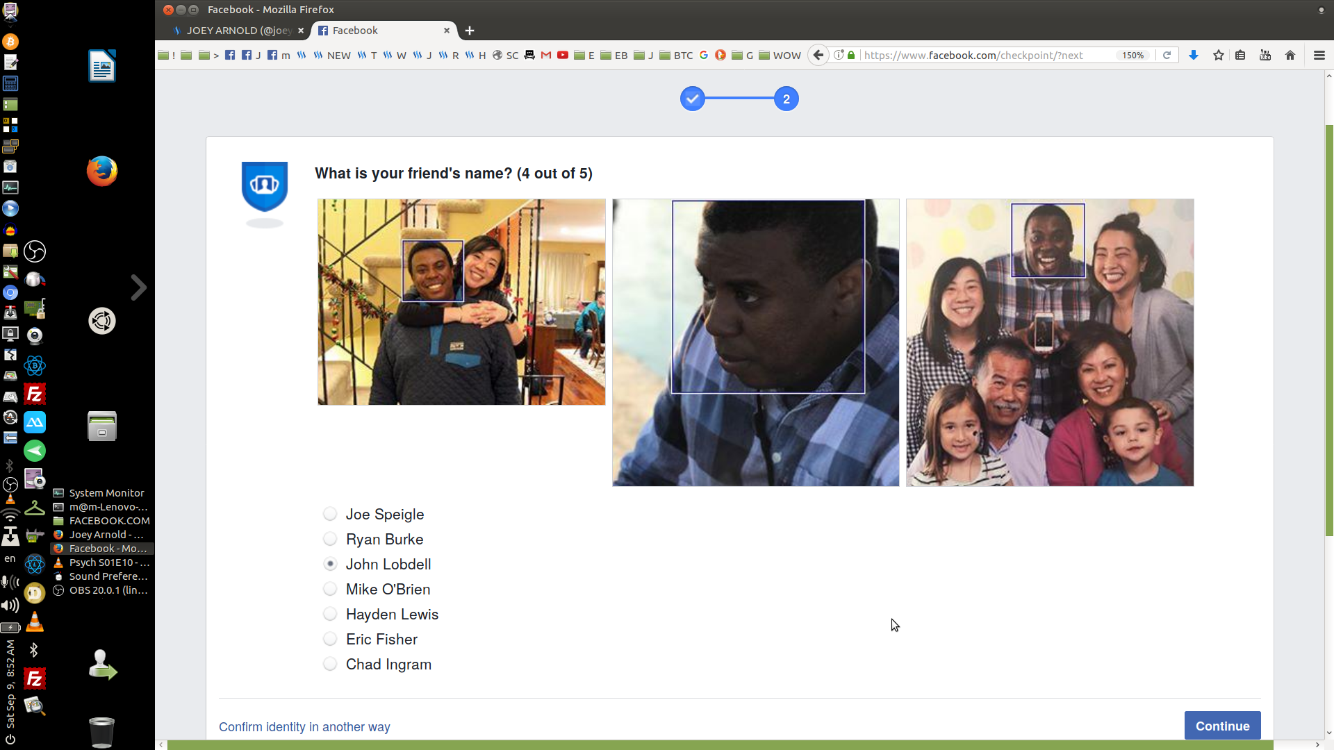
Task: Open the BTC bookmarks folder
Action: click(676, 55)
